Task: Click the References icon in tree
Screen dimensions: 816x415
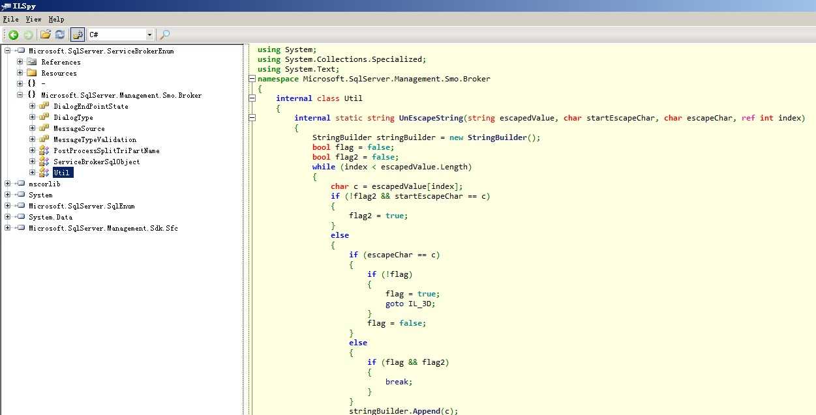Action: [x=31, y=62]
